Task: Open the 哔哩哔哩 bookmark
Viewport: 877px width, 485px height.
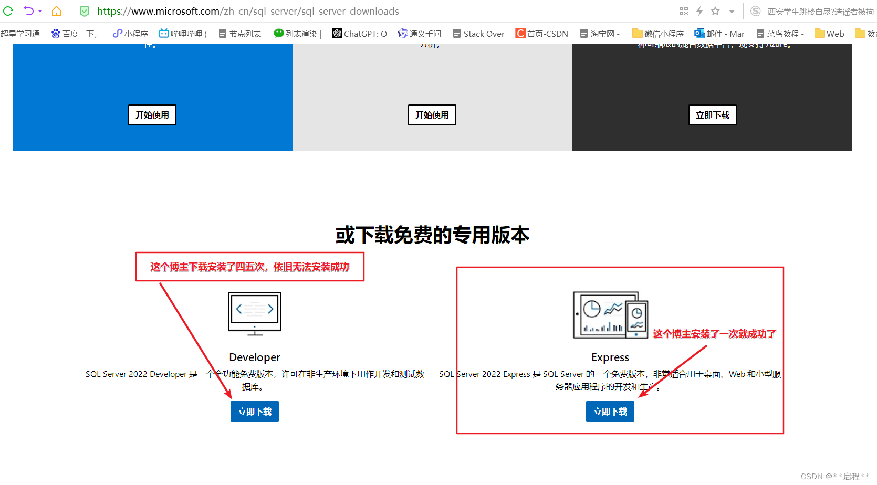Action: pos(183,34)
